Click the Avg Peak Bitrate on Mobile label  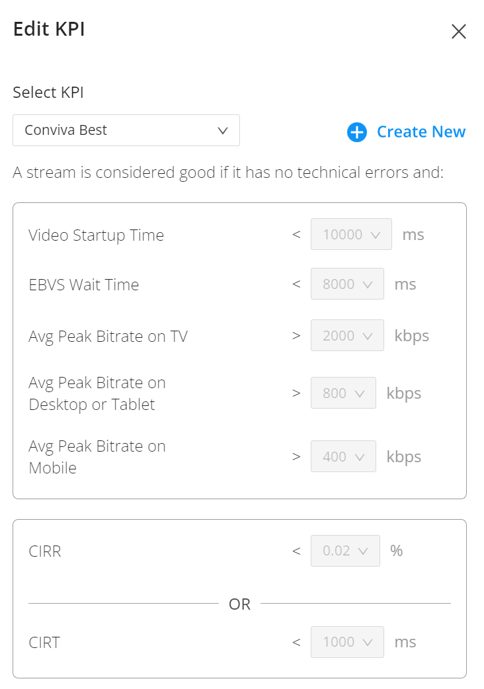(97, 457)
